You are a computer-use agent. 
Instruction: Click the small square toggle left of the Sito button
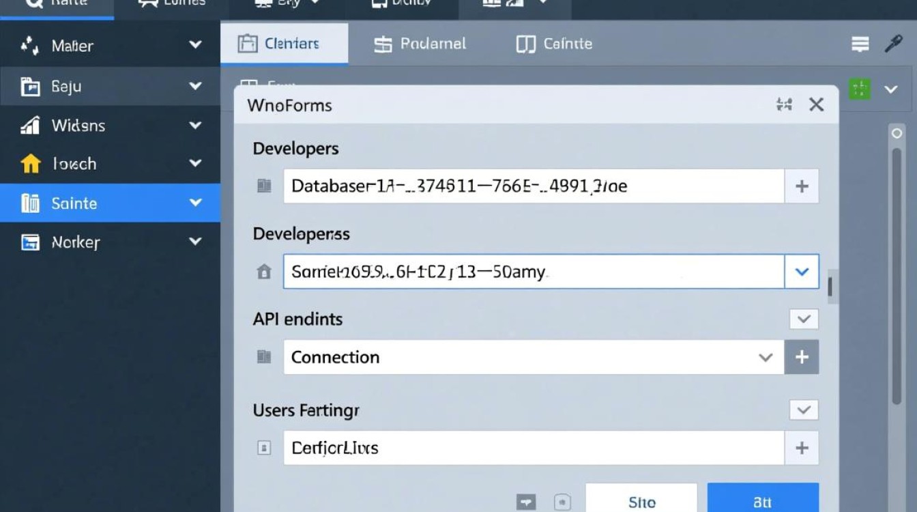[x=562, y=502]
